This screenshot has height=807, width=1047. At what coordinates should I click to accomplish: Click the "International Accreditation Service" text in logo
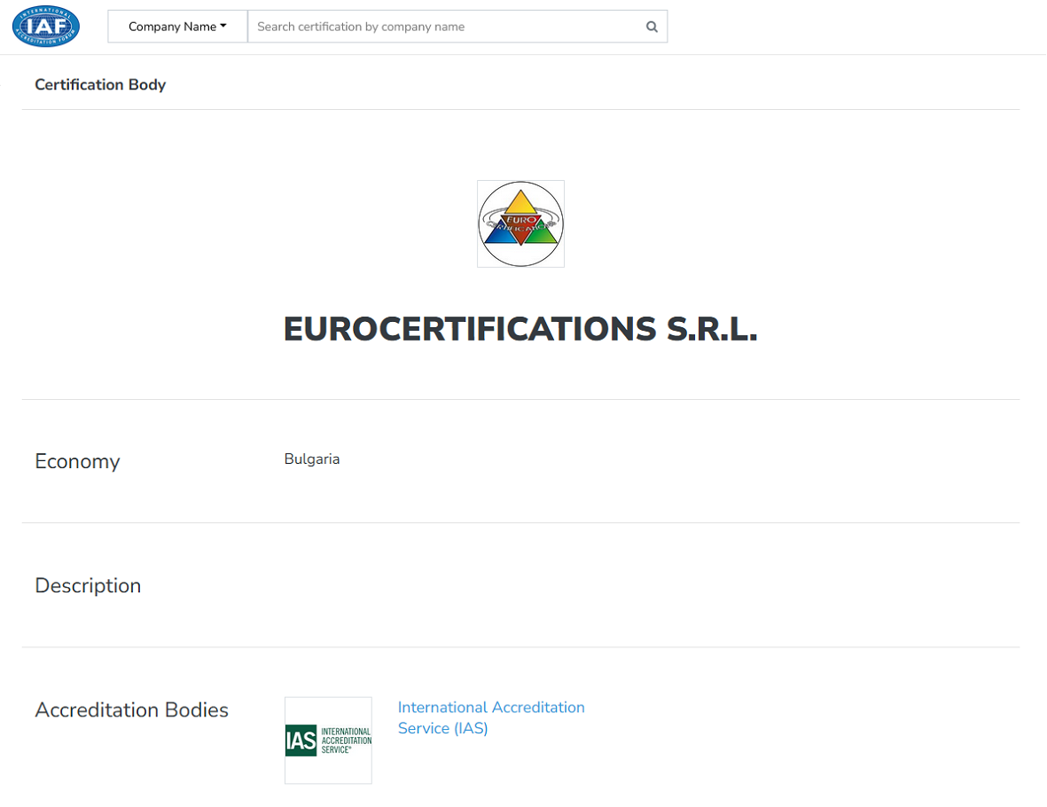point(346,740)
